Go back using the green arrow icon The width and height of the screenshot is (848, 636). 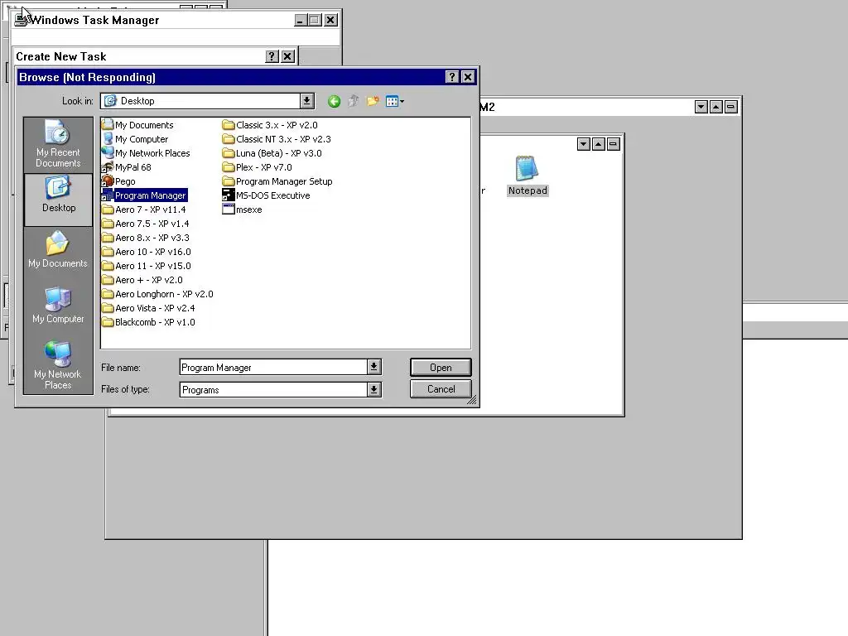[334, 101]
